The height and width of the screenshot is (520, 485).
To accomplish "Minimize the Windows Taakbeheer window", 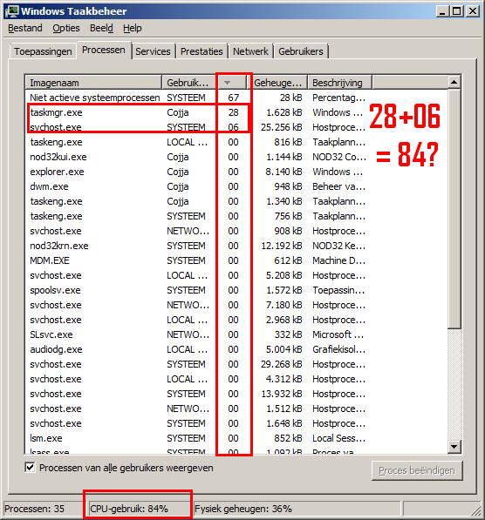I will (441, 11).
